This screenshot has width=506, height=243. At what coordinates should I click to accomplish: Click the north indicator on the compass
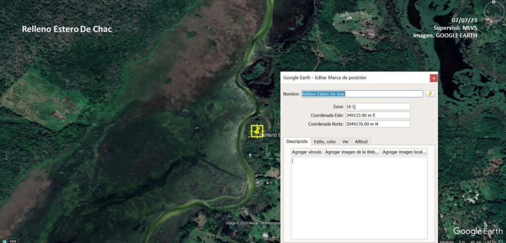(x=494, y=2)
